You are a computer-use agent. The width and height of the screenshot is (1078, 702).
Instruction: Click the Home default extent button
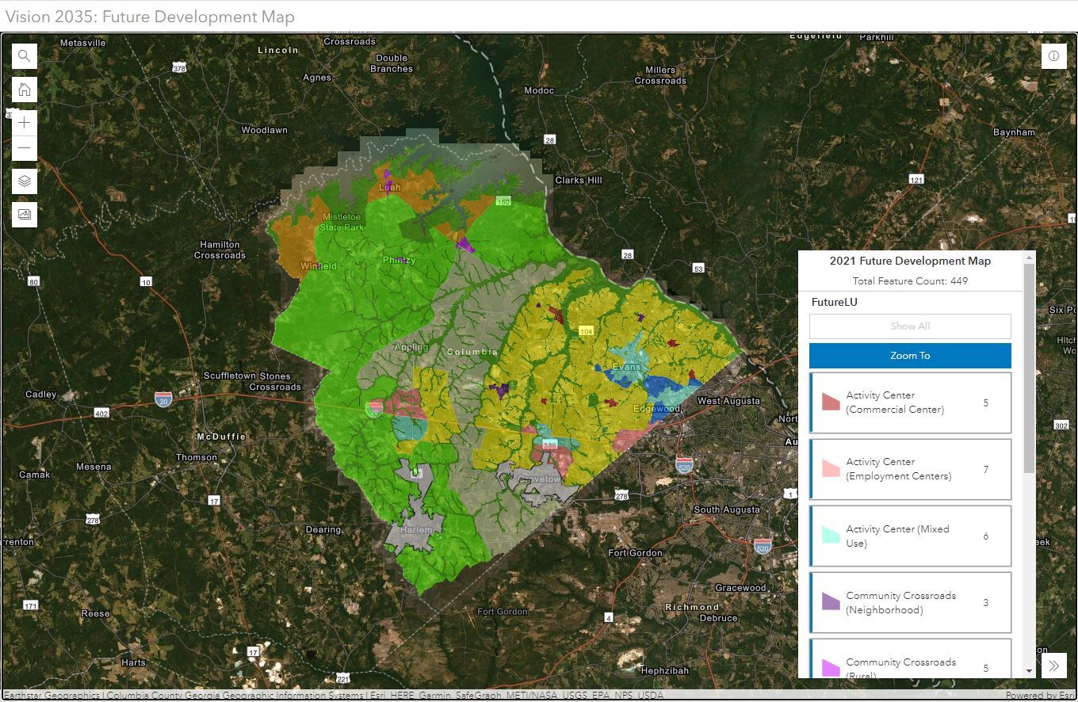[x=25, y=89]
